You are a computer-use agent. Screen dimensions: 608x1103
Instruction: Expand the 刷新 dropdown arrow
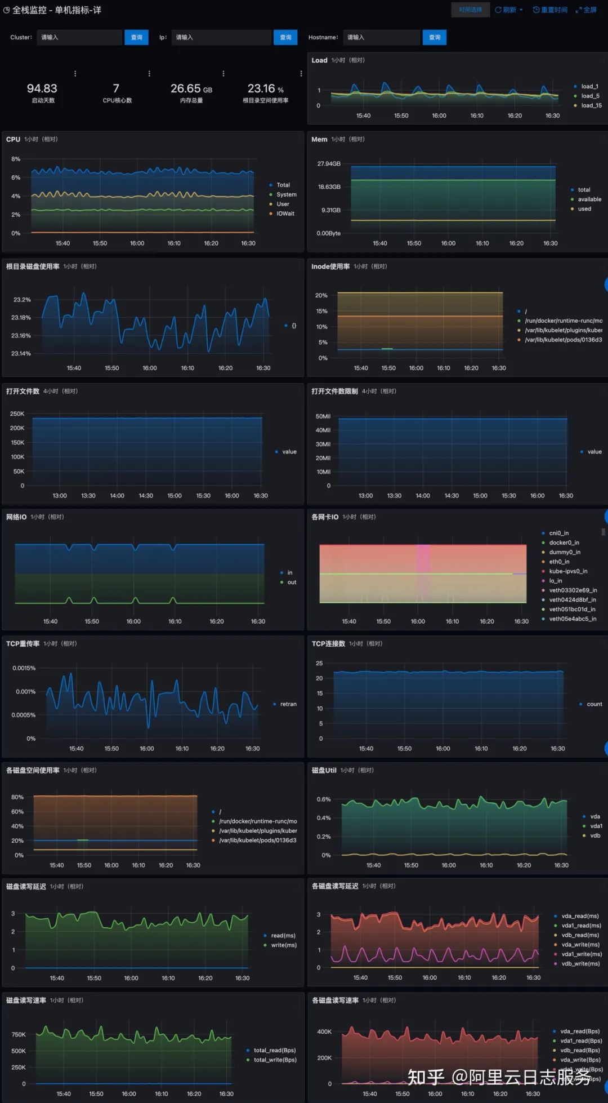pos(521,10)
